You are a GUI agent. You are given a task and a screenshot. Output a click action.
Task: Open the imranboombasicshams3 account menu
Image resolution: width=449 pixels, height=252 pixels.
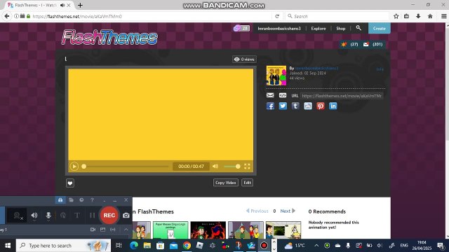click(279, 28)
